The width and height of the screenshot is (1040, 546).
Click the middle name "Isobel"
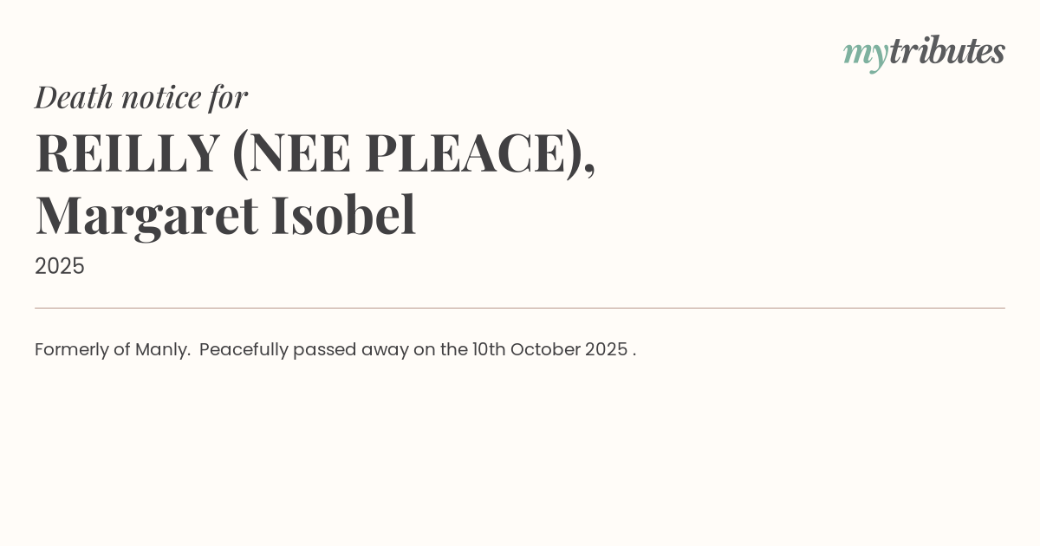pyautogui.click(x=343, y=215)
